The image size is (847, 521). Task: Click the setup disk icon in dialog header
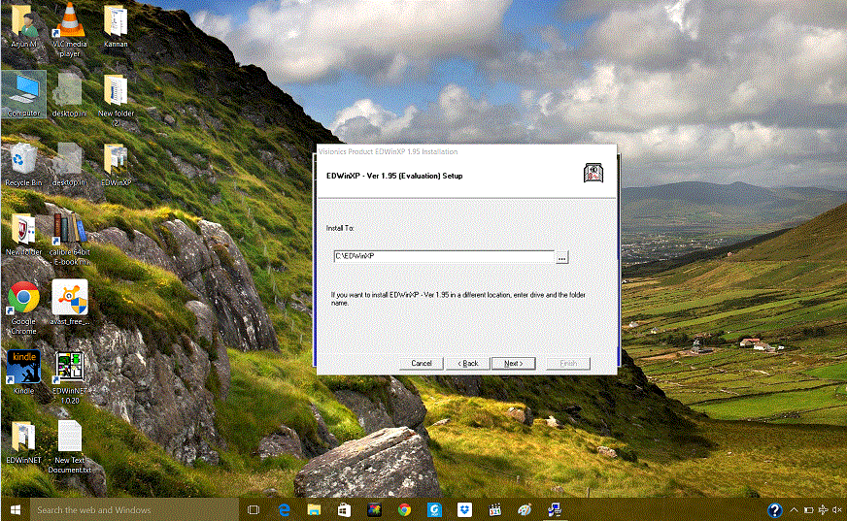click(x=593, y=173)
